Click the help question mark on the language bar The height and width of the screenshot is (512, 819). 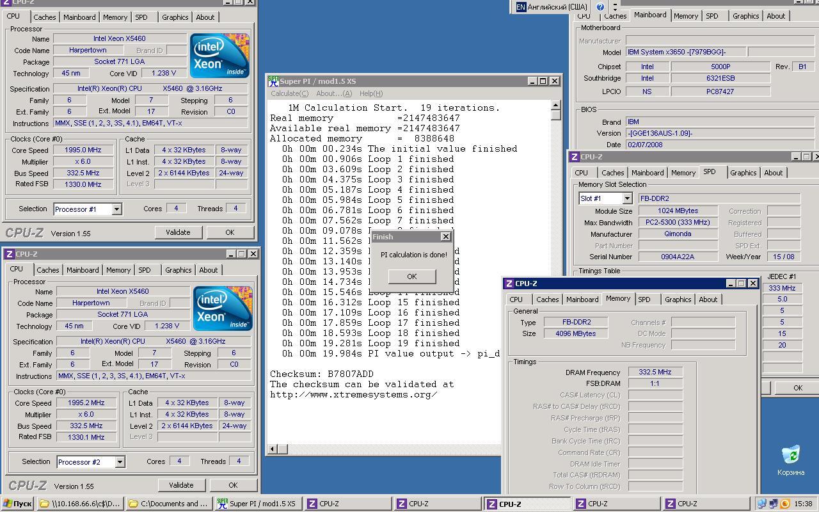[x=600, y=6]
